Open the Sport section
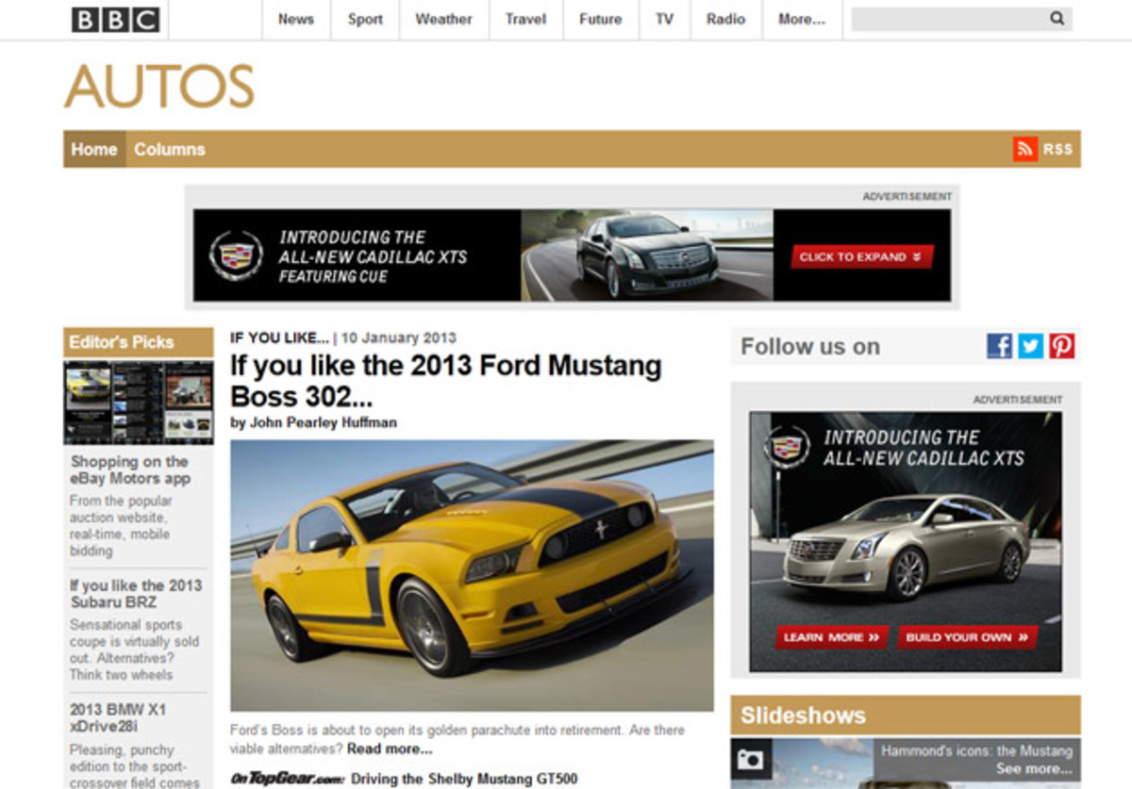The width and height of the screenshot is (1132, 789). tap(365, 18)
